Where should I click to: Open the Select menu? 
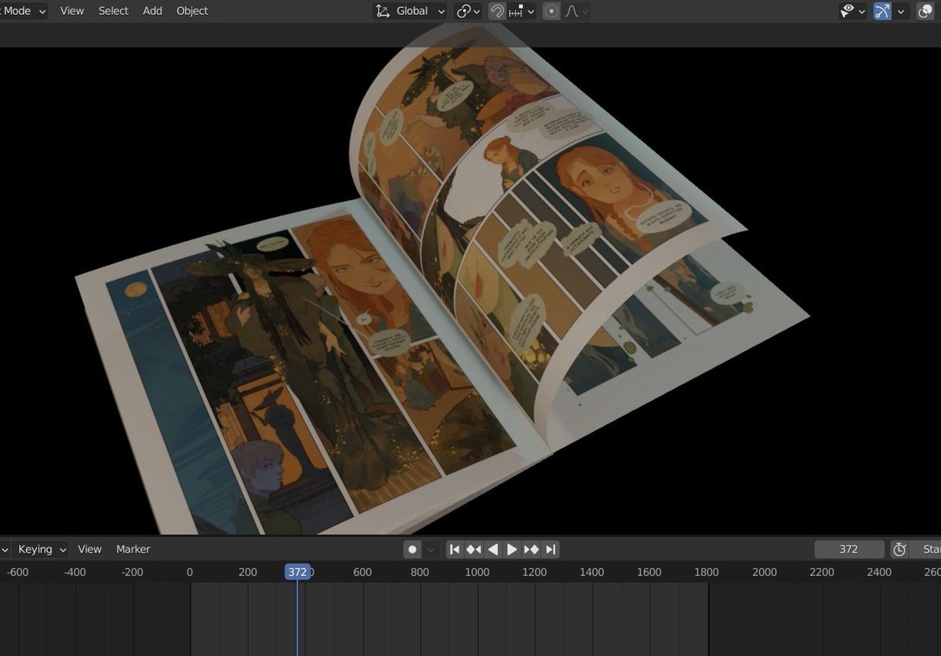[x=114, y=11]
